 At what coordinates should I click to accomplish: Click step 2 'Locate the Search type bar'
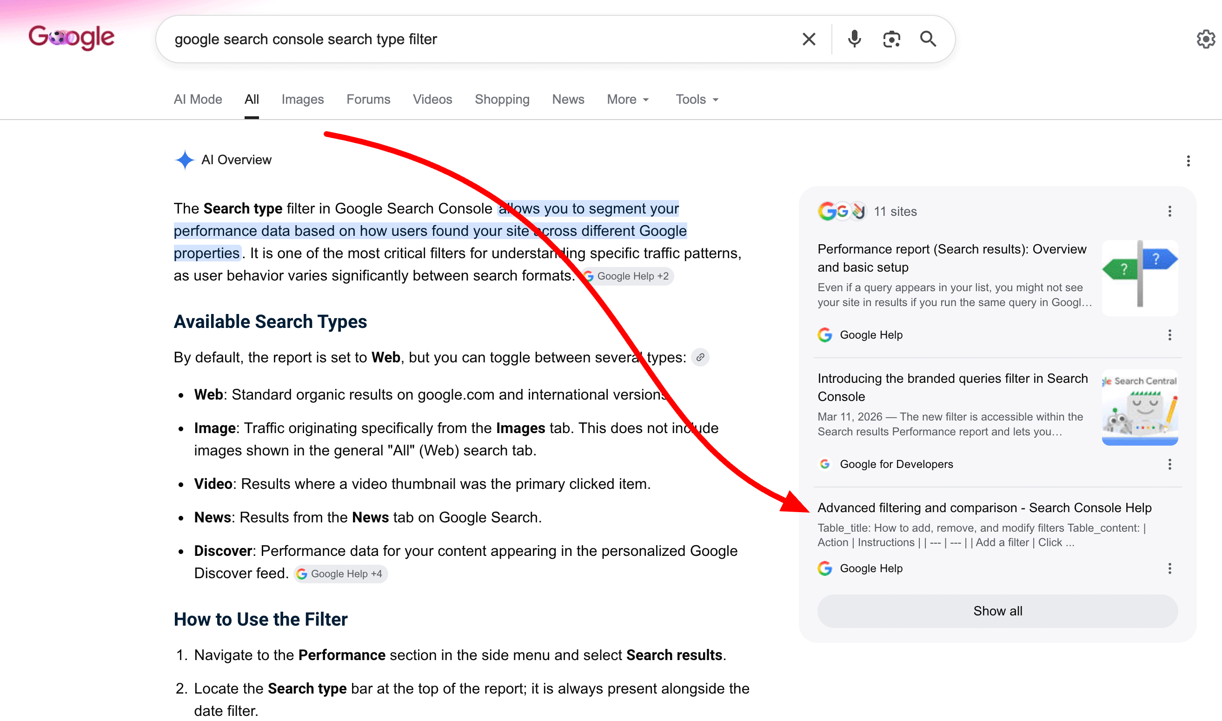pyautogui.click(x=472, y=700)
